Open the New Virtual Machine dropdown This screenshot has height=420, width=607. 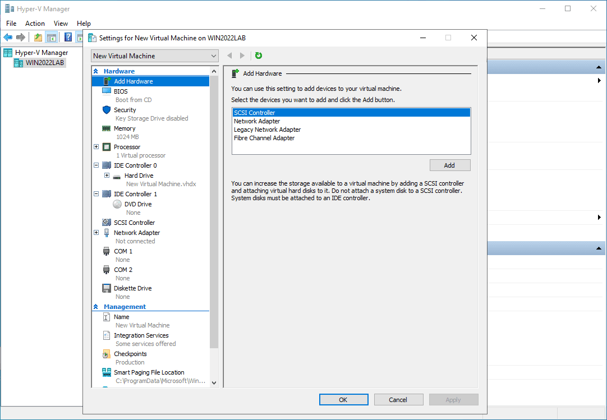155,56
